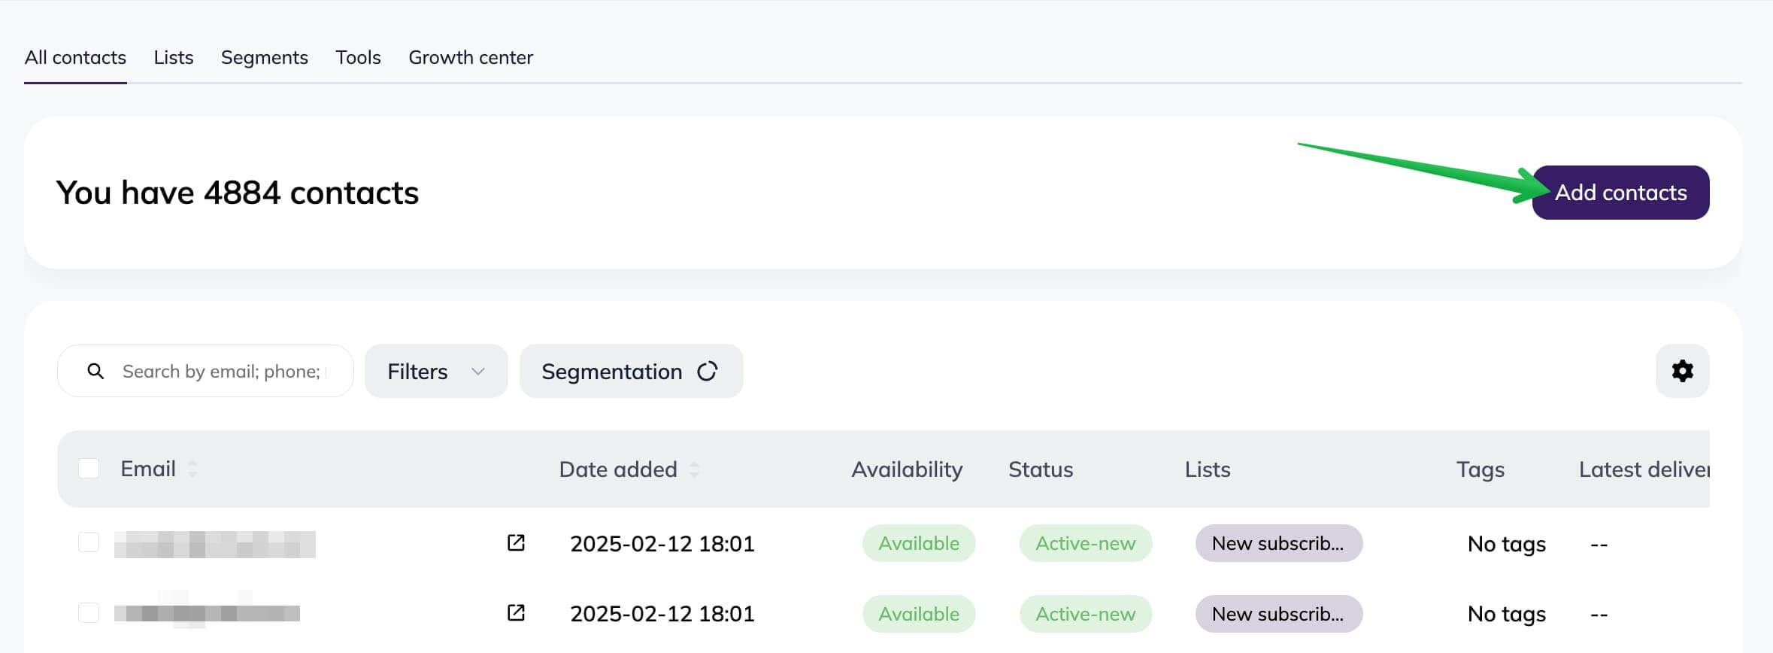Switch to the Lists tab

174,57
